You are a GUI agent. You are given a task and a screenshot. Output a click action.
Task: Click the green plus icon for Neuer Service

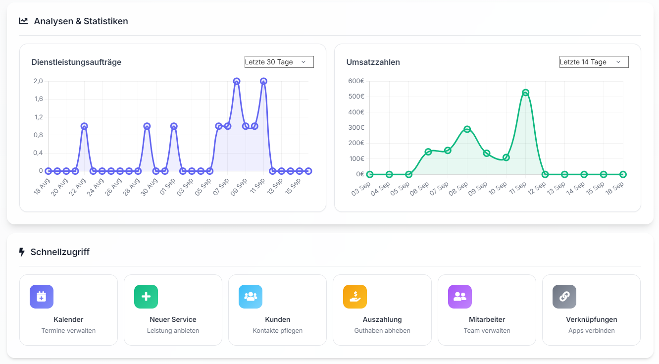pos(146,296)
